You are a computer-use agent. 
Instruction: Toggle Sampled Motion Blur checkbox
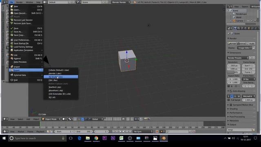point(231,105)
